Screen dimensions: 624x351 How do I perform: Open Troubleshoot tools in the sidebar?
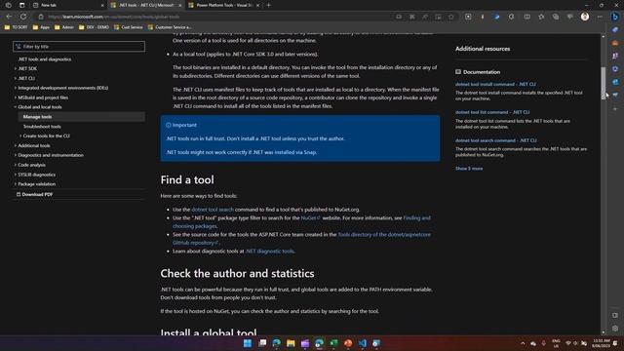(42, 127)
